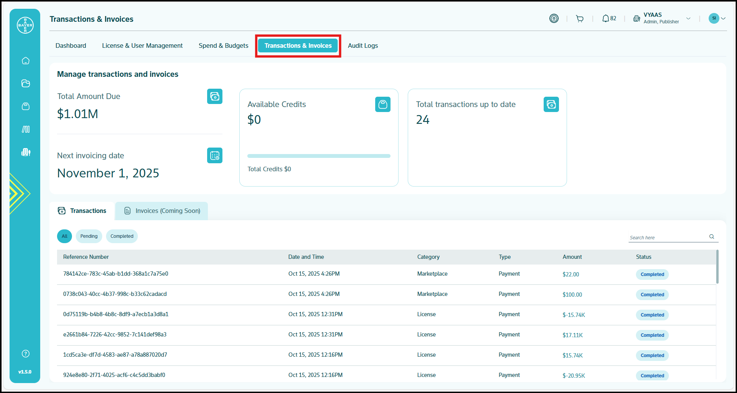Viewport: 737px width, 393px height.
Task: Go to Spend & Budgets tab
Action: pyautogui.click(x=223, y=45)
